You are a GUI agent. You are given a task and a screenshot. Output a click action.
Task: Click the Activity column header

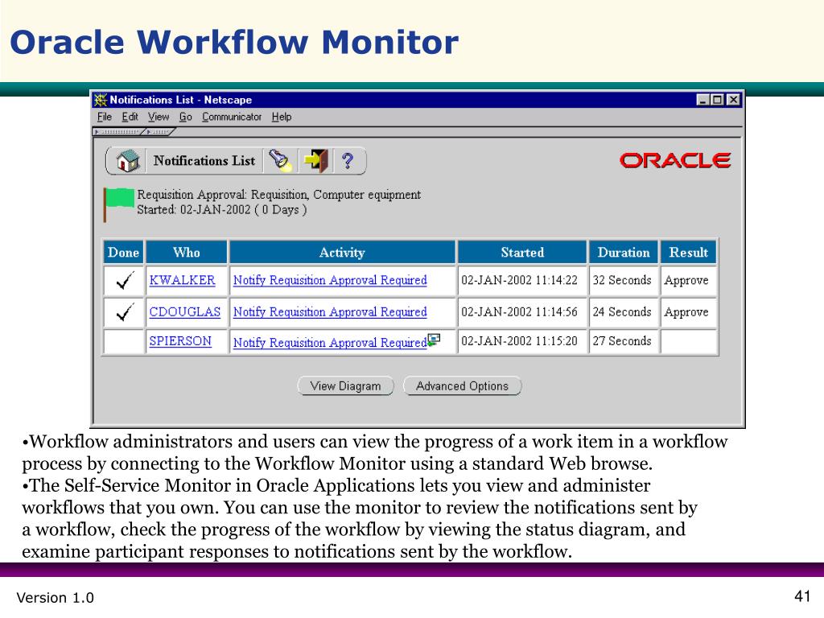click(342, 252)
